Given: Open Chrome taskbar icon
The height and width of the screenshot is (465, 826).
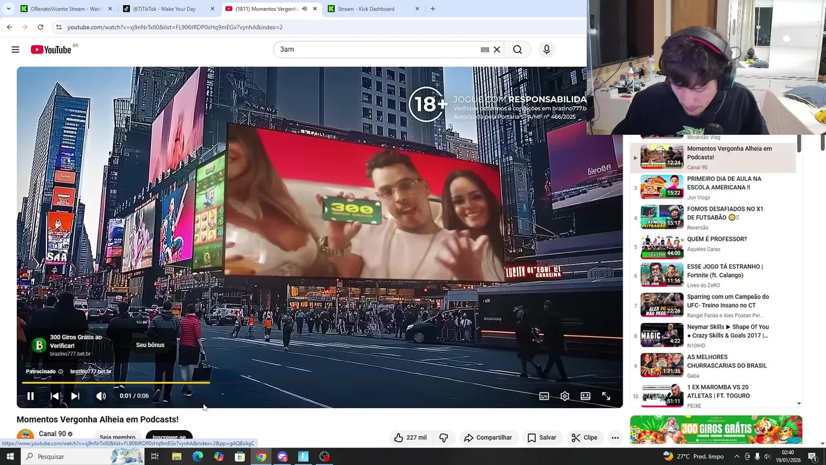Looking at the screenshot, I should (x=261, y=457).
